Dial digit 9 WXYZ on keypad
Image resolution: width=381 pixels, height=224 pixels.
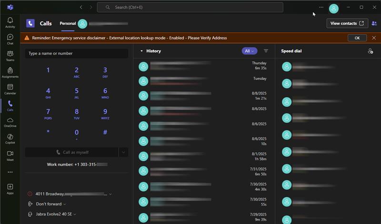105,114
